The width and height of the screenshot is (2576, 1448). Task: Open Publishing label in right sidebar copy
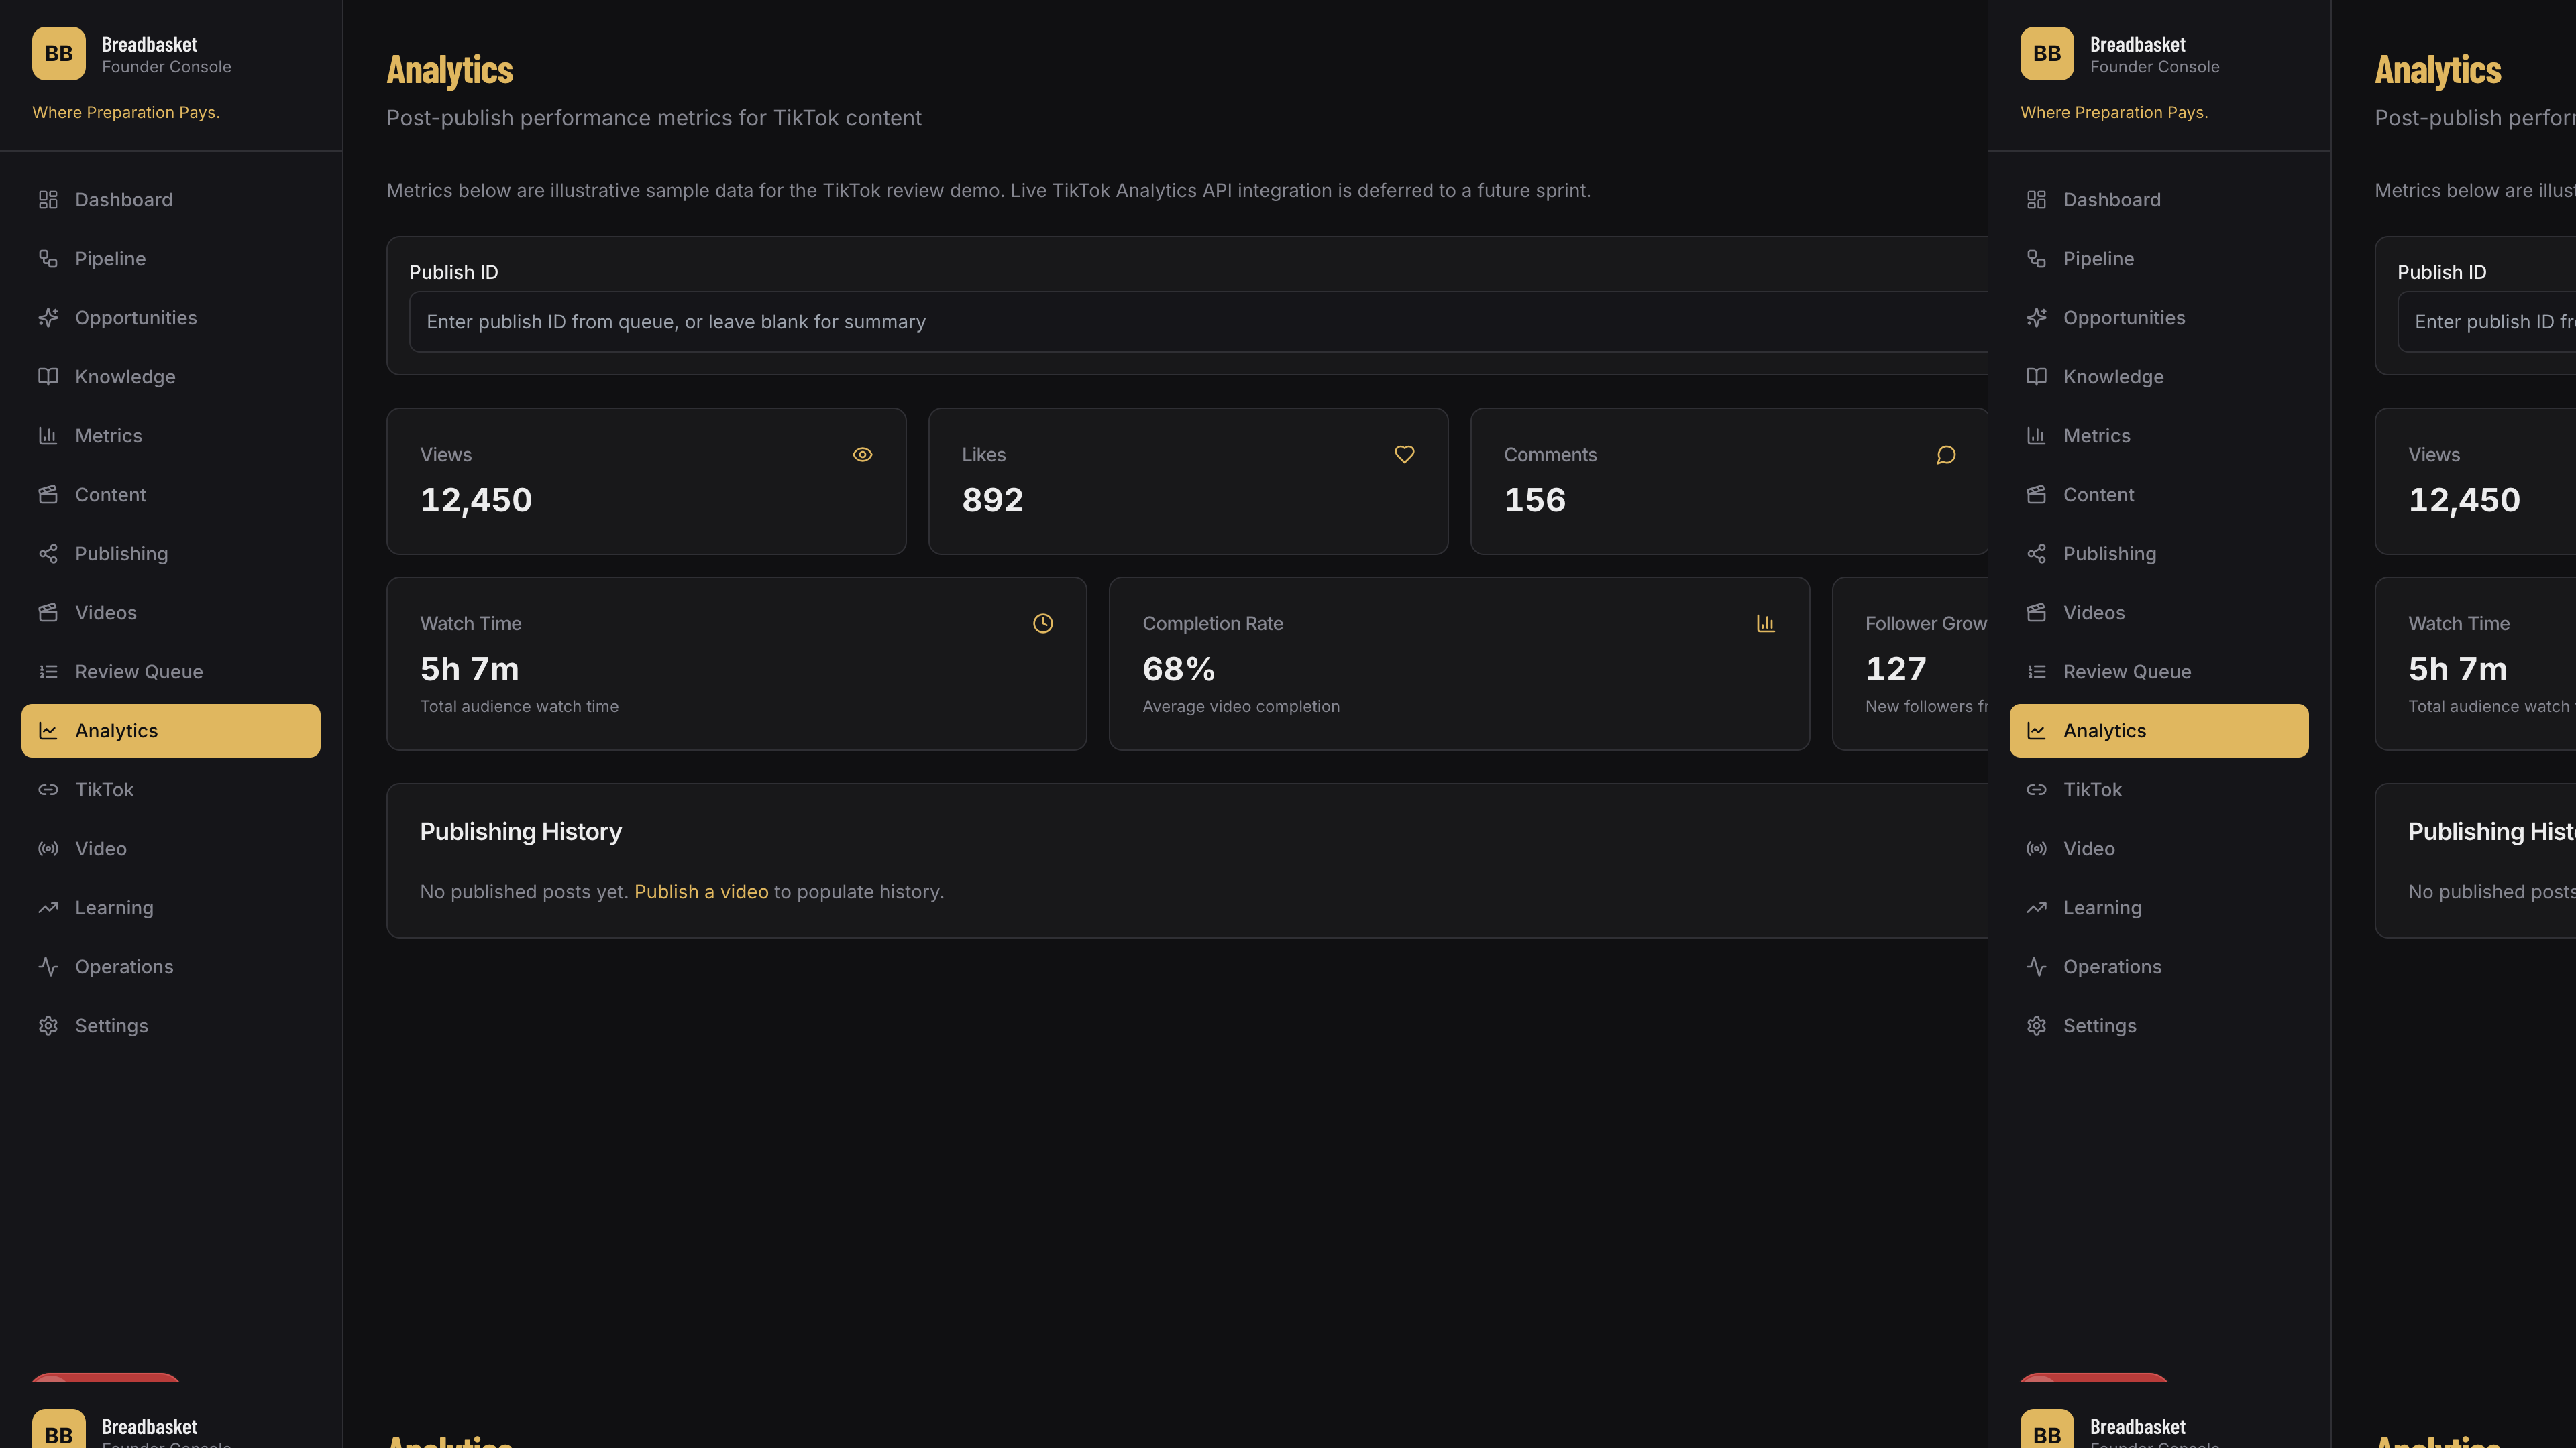(2109, 554)
